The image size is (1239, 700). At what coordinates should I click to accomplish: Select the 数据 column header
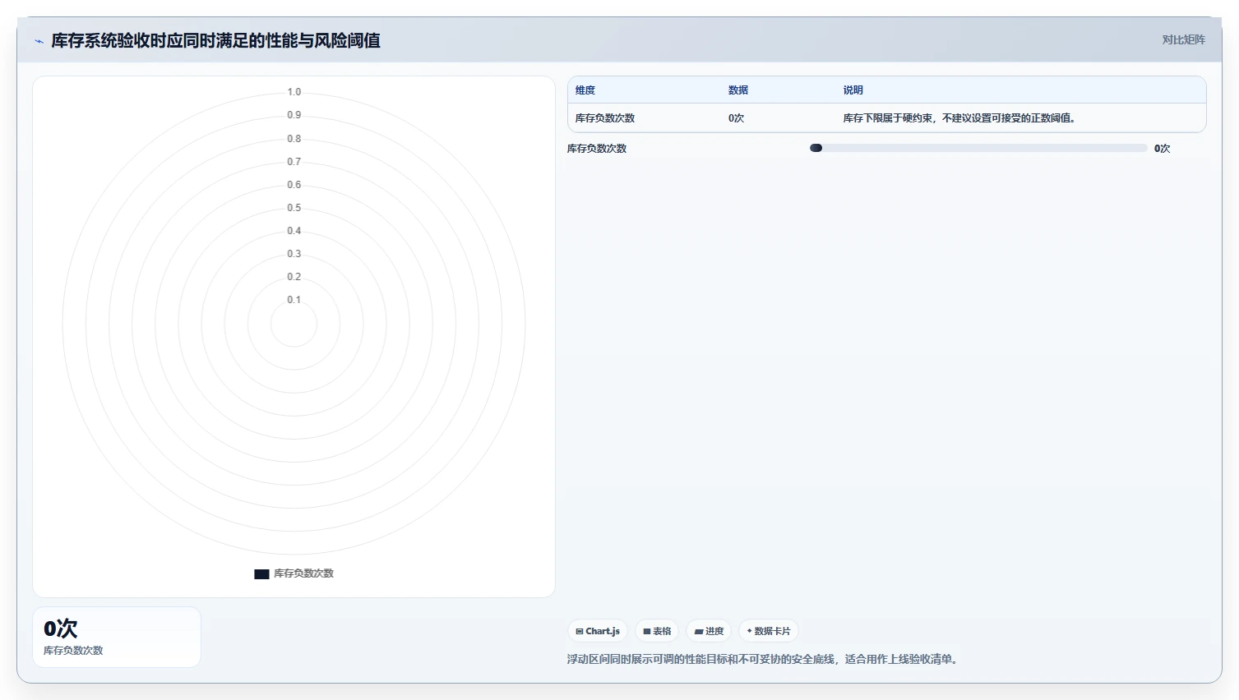pyautogui.click(x=738, y=90)
